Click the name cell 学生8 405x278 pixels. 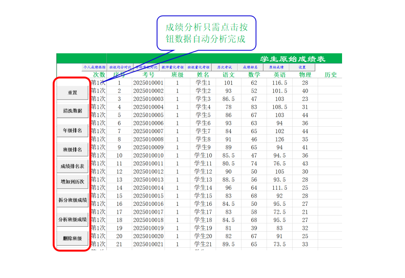[203, 139]
